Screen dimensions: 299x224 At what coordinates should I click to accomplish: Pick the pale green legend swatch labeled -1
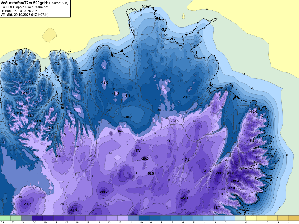(x=240, y=218)
